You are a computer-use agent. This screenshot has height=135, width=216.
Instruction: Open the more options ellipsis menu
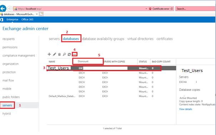coord(75,54)
